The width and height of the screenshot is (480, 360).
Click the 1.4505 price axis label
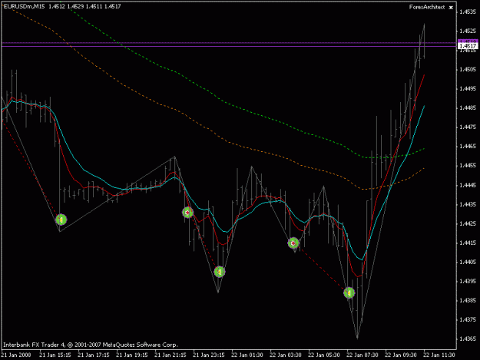point(468,69)
